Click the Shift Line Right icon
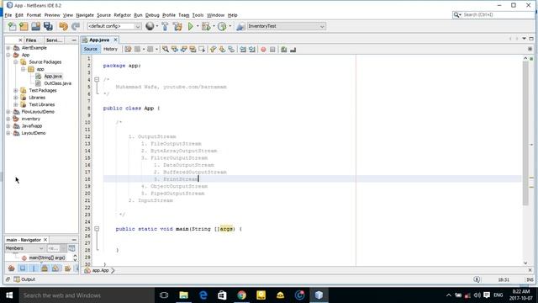This screenshot has height=303, width=538. click(x=252, y=50)
